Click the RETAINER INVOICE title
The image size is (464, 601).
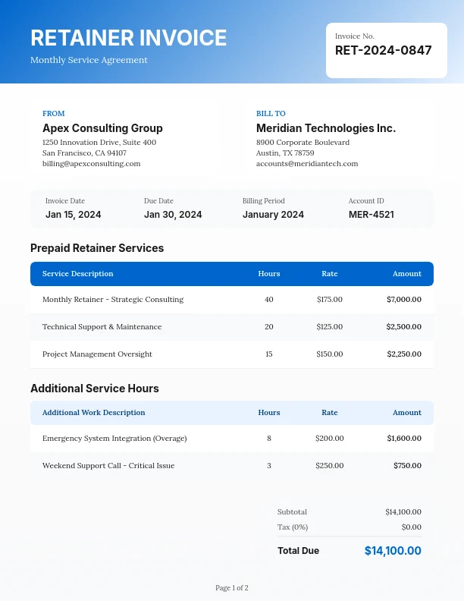[128, 38]
